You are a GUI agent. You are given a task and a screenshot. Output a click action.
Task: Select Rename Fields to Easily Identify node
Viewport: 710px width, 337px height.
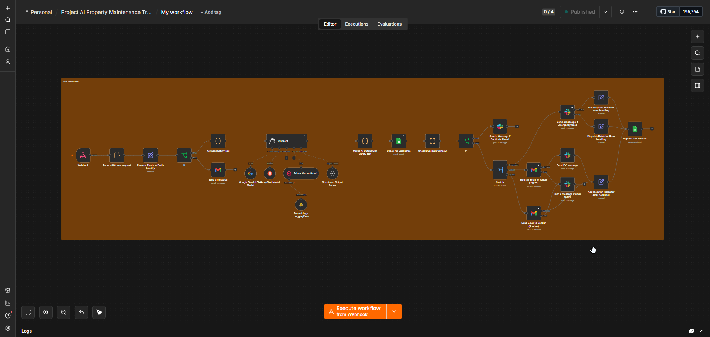click(151, 155)
